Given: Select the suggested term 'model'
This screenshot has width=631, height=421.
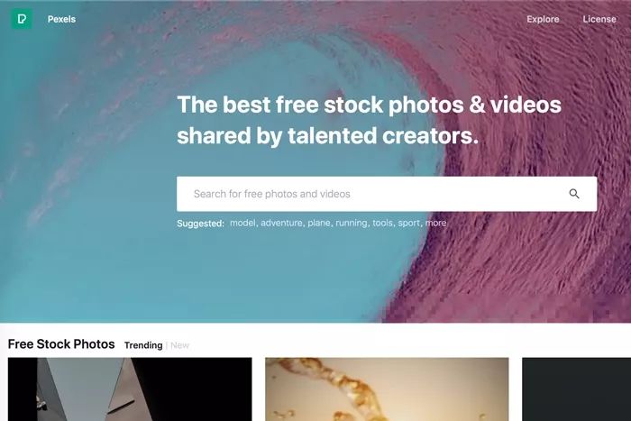Looking at the screenshot, I should 242,223.
